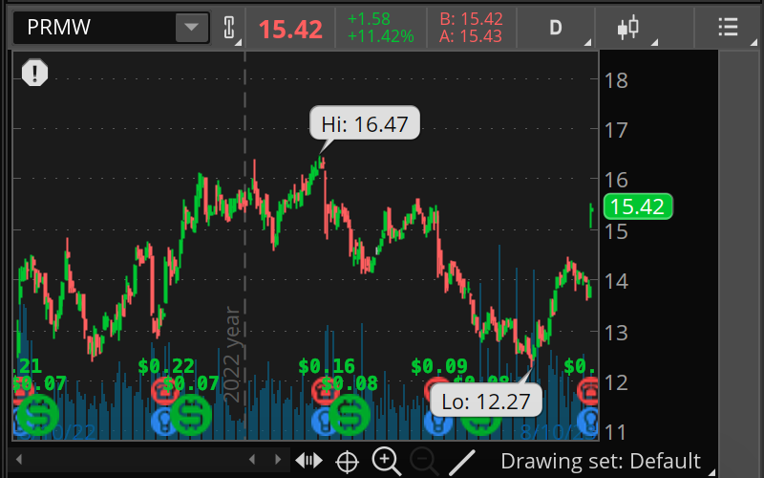Click the zoom out magnifier icon
Screen dimensions: 764x478
[x=424, y=461]
